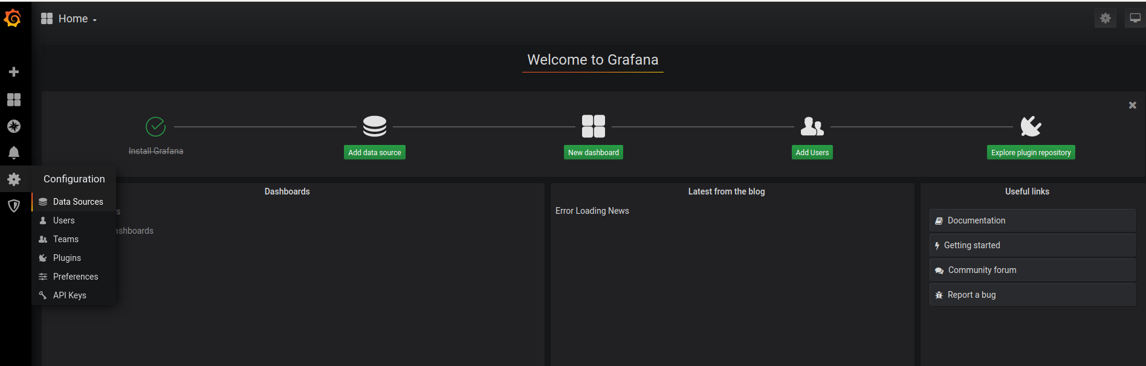
Task: Open the Documentation link
Action: click(x=1033, y=220)
